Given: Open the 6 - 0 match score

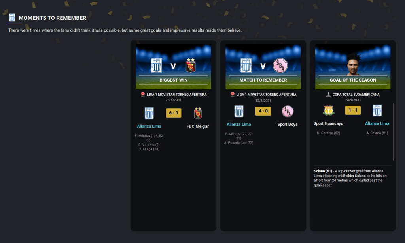Looking at the screenshot, I should [x=173, y=113].
